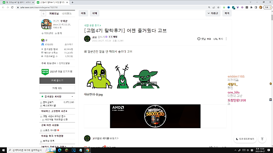This screenshot has height=153, width=273.
Task: Open the Windows Start menu
Action: coord(3,150)
